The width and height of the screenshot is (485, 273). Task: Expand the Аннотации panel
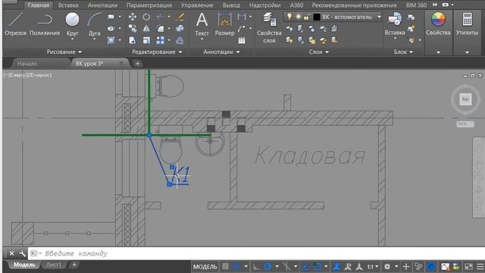point(221,52)
